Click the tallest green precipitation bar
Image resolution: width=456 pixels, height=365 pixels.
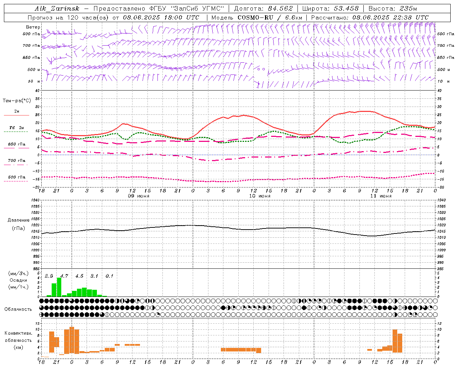pyautogui.click(x=59, y=287)
